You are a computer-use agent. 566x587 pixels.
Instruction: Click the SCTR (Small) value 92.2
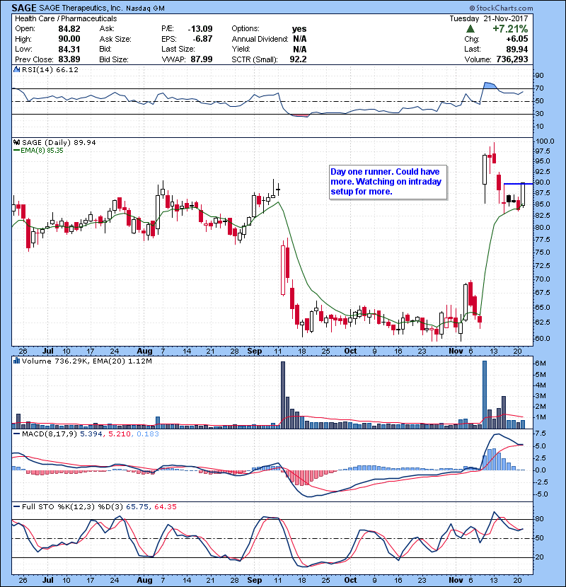click(298, 59)
